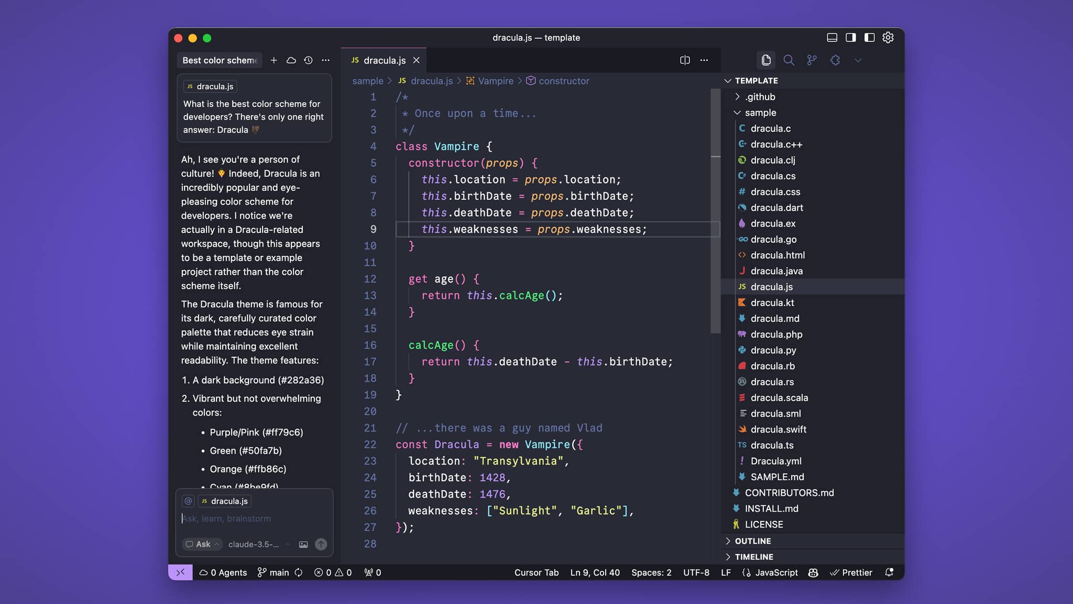Open the Search panel in the right sidebar
Image resolution: width=1073 pixels, height=604 pixels.
pos(789,60)
